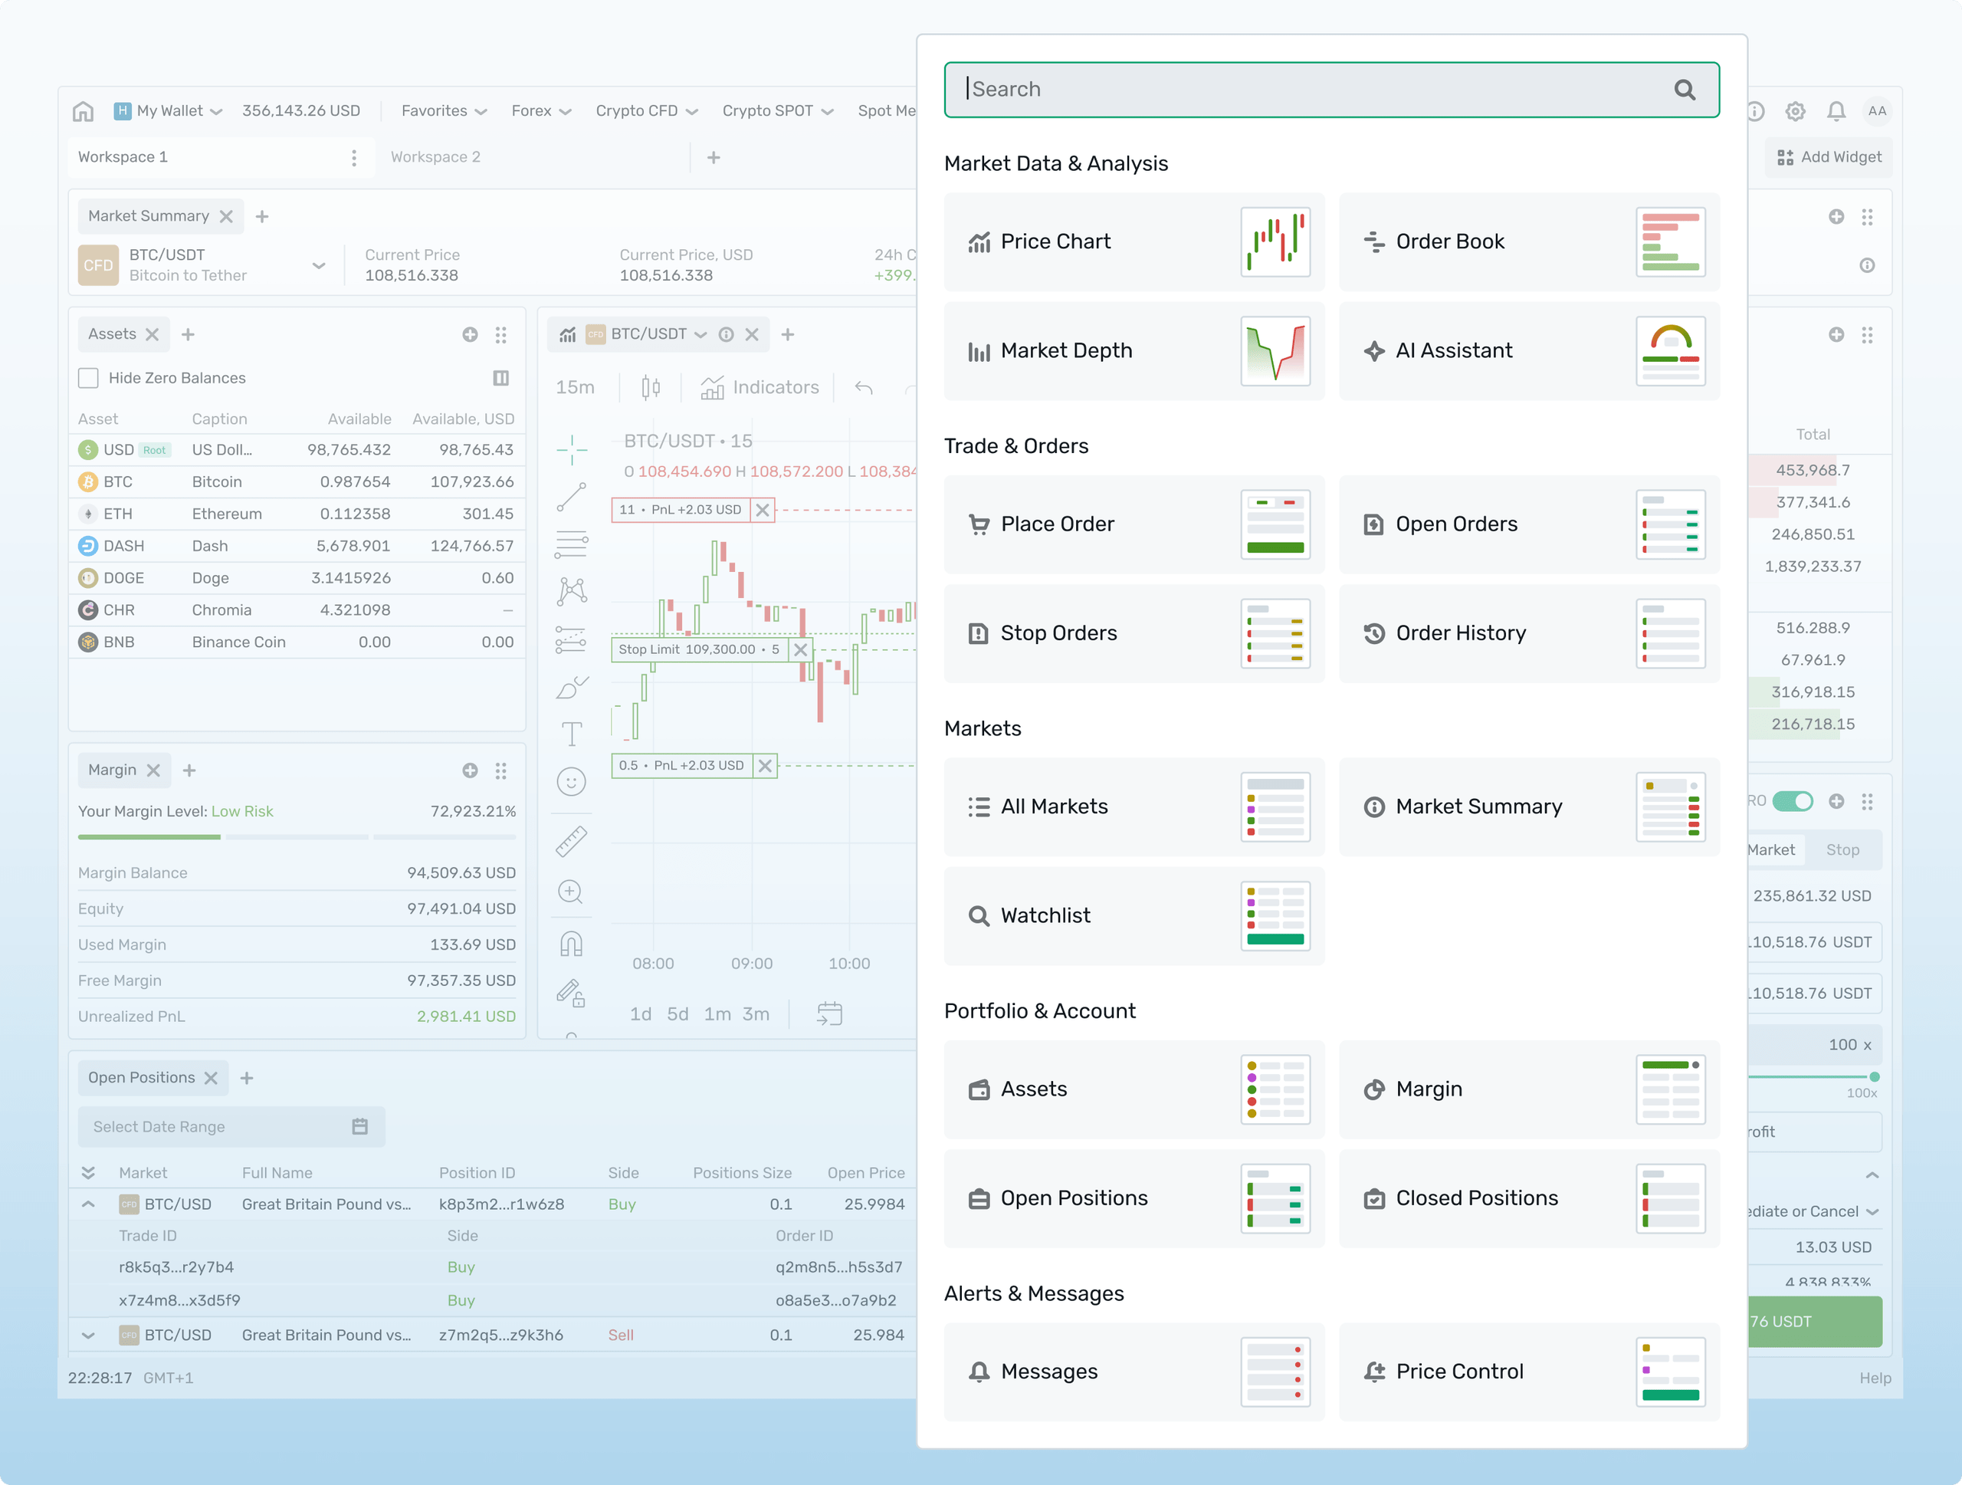Open settings gear in top bar
The width and height of the screenshot is (1962, 1485).
[x=1795, y=111]
